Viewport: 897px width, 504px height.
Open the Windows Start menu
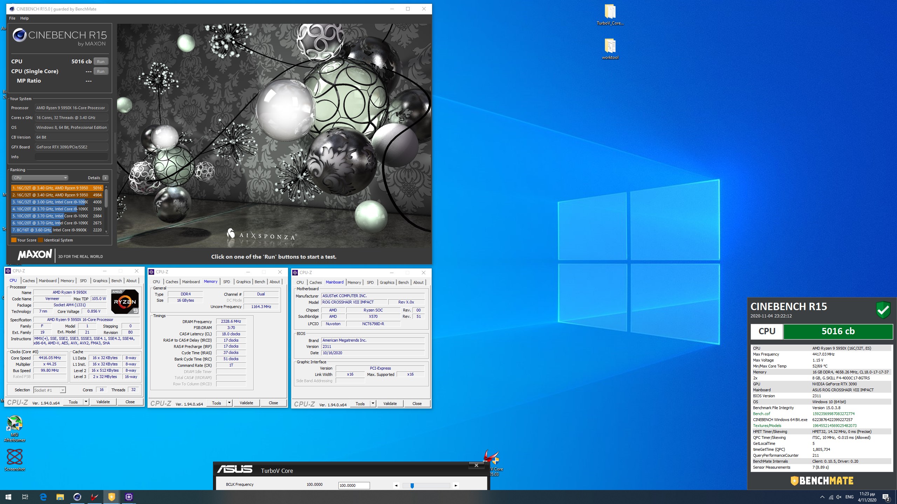pyautogui.click(x=8, y=497)
